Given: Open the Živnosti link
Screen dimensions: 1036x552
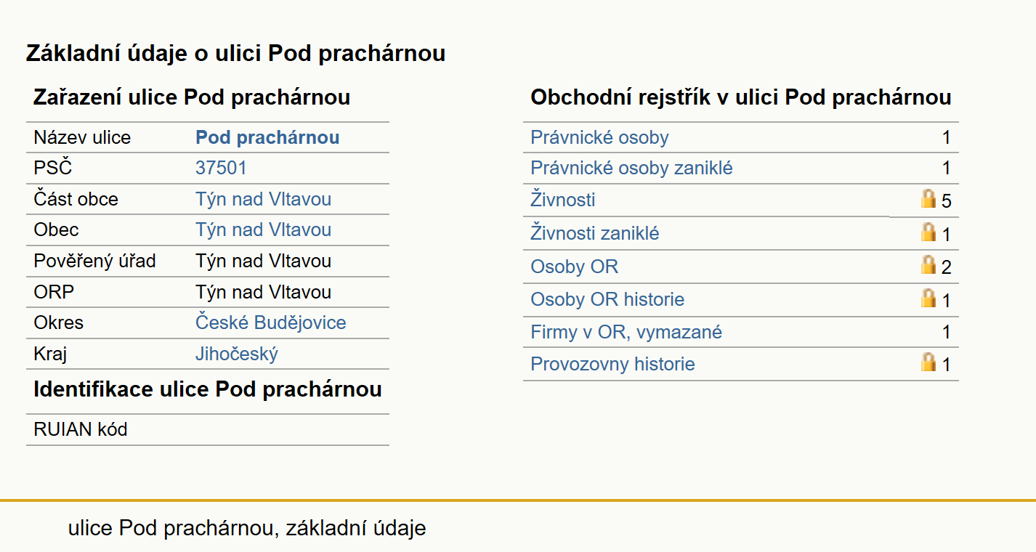Looking at the screenshot, I should tap(563, 199).
